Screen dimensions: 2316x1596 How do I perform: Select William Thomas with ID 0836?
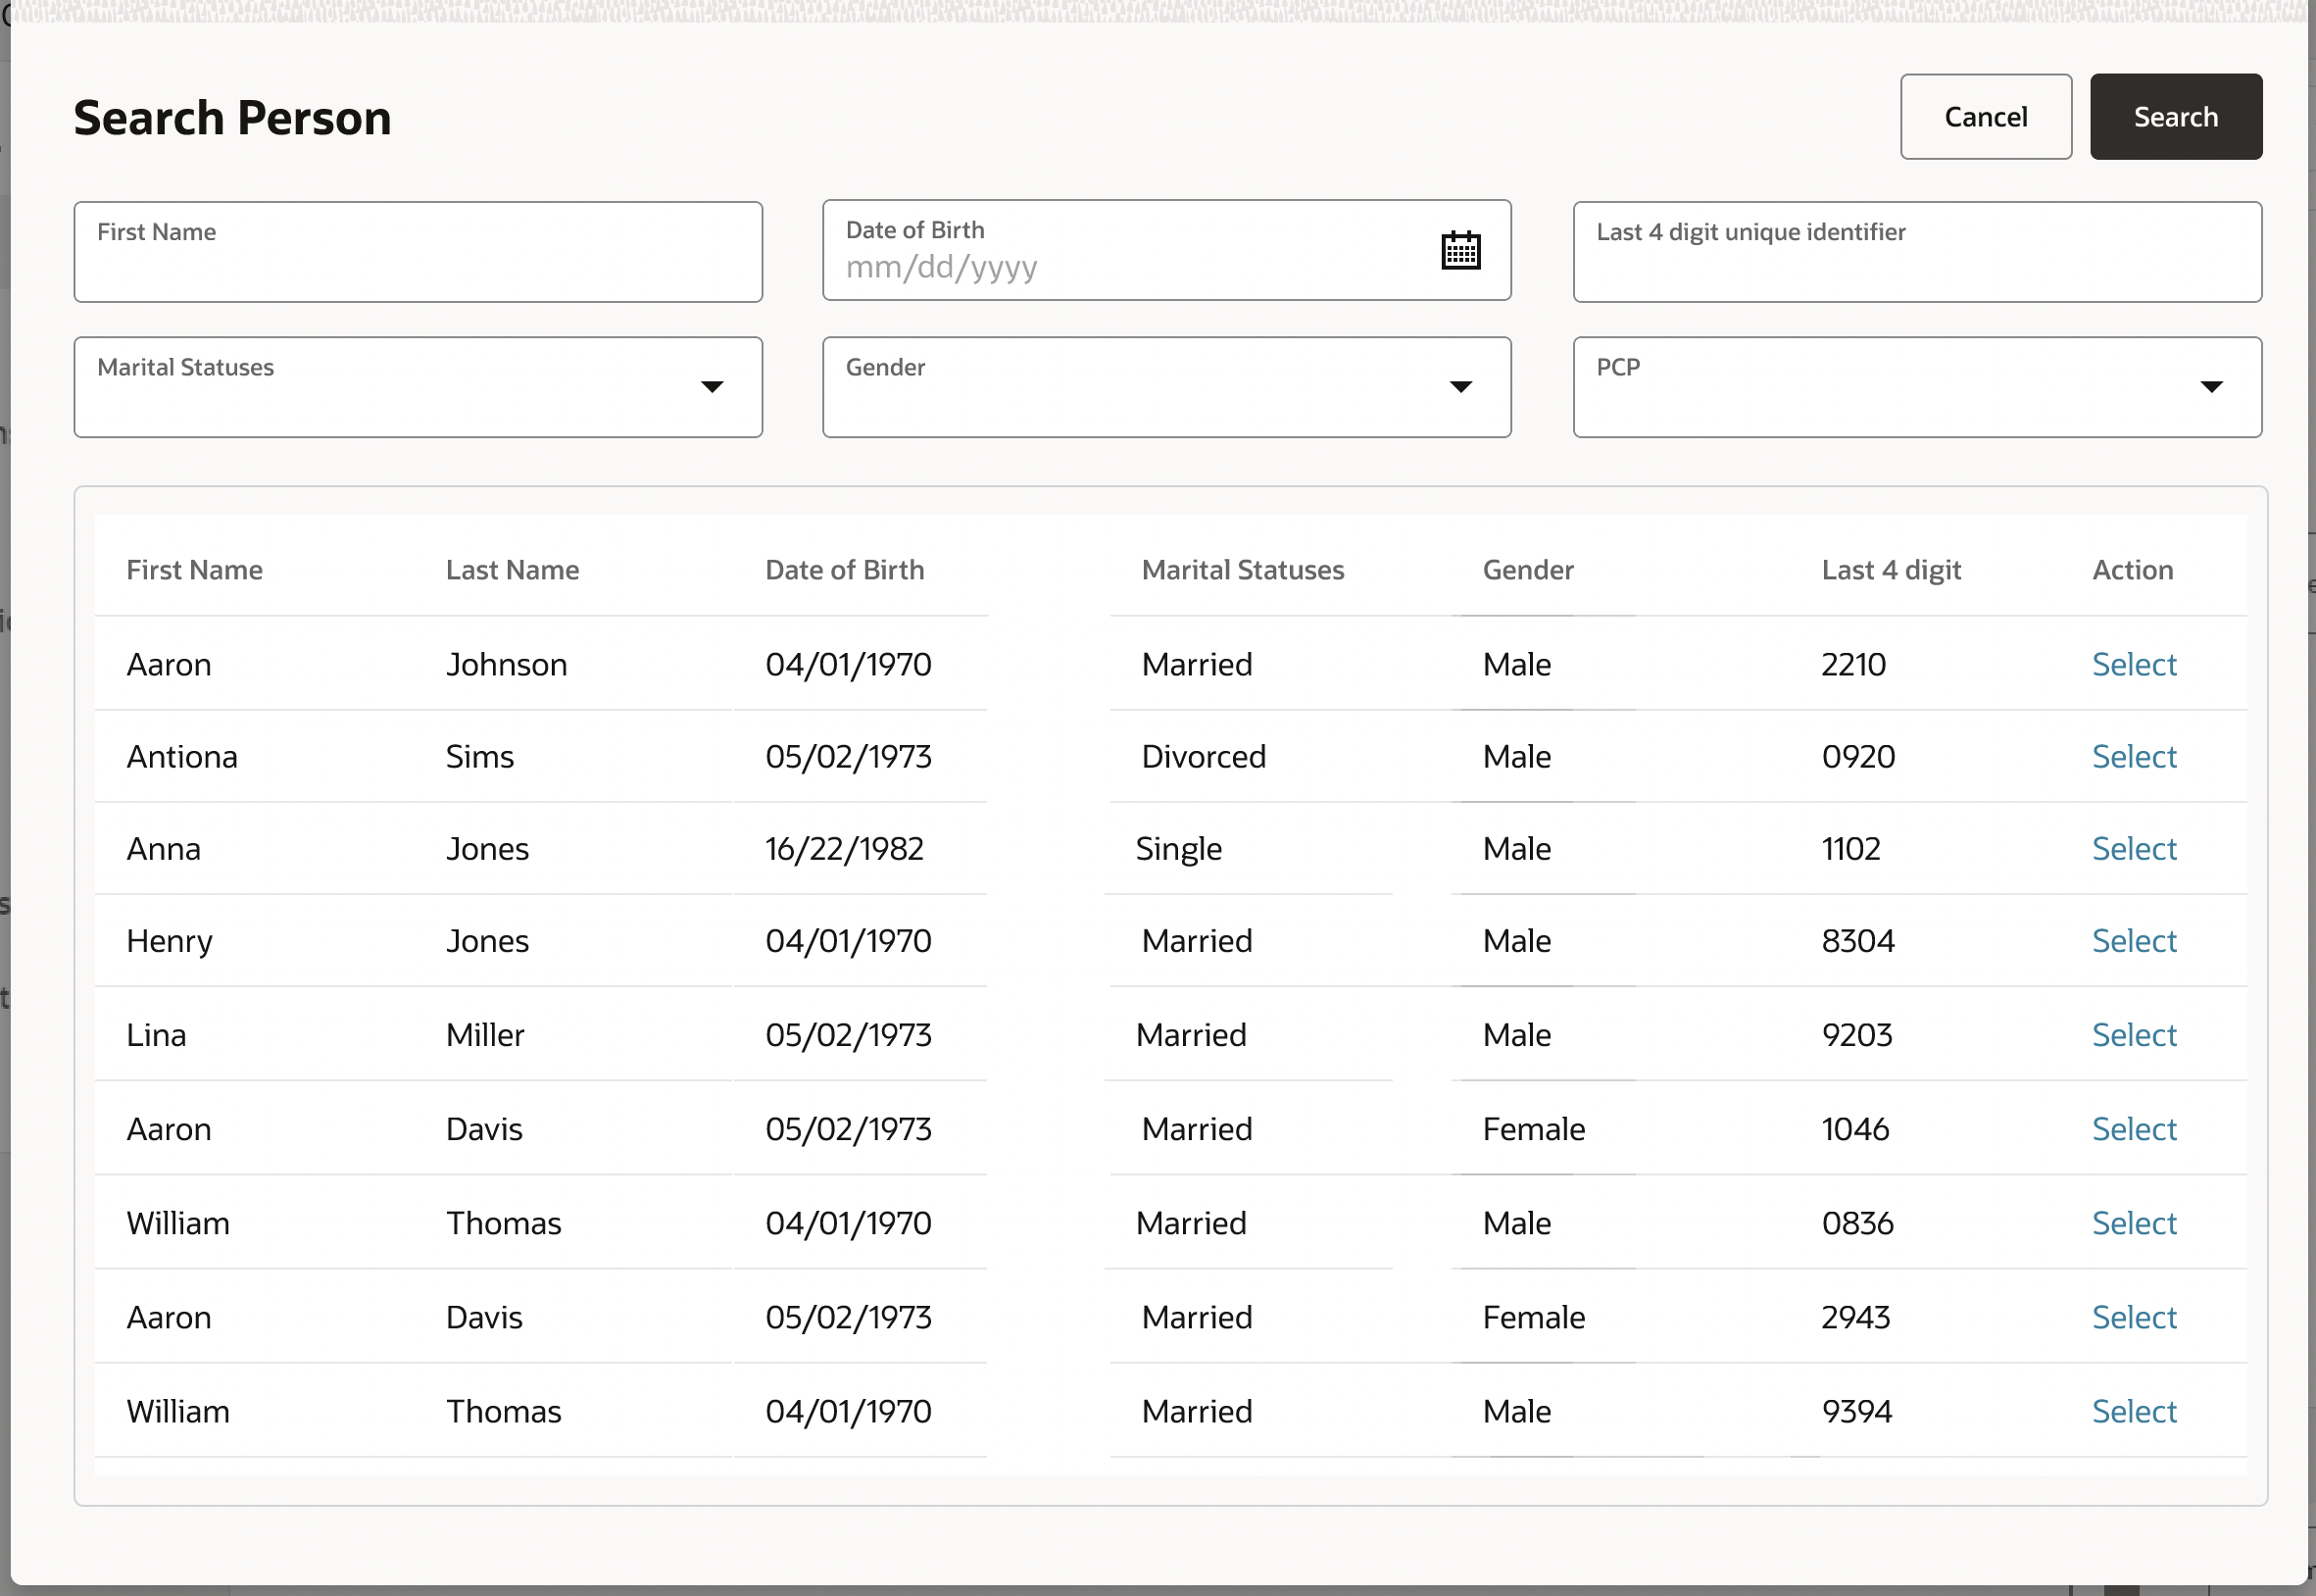click(x=2133, y=1223)
